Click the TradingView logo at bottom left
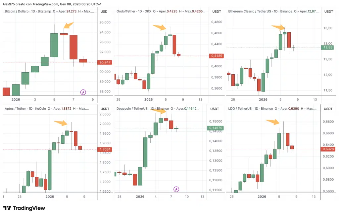The image size is (339, 216). (x=24, y=208)
